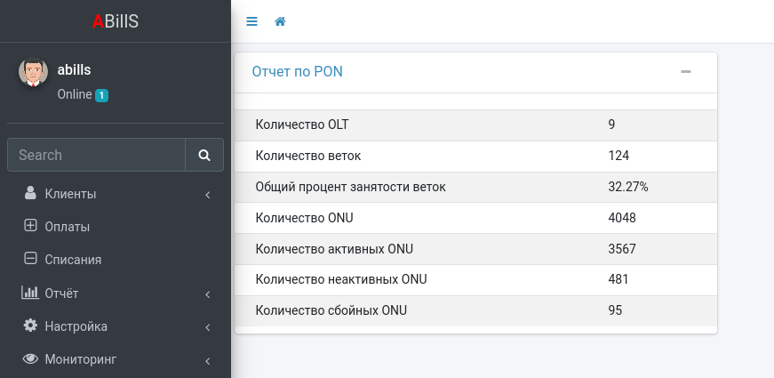This screenshot has width=774, height=378.
Task: Click the Настройка gear icon
Action: 30,326
